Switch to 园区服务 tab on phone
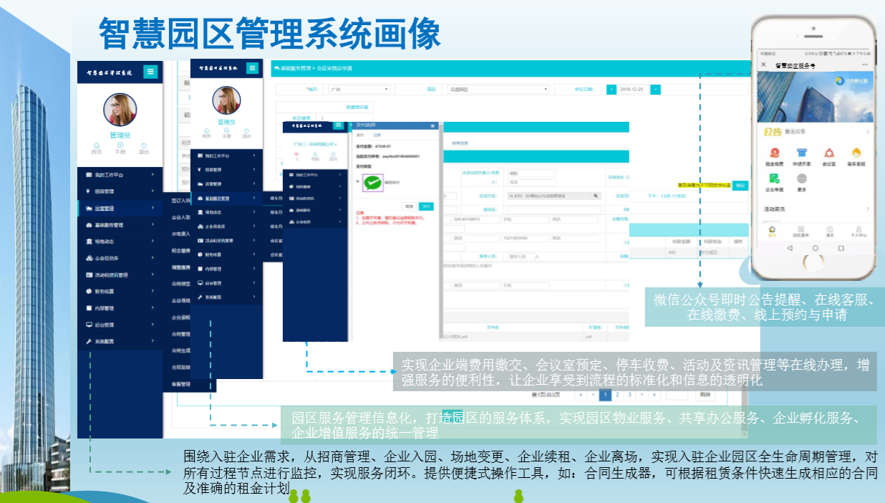Screen dimensions: 885x503 (x=801, y=231)
